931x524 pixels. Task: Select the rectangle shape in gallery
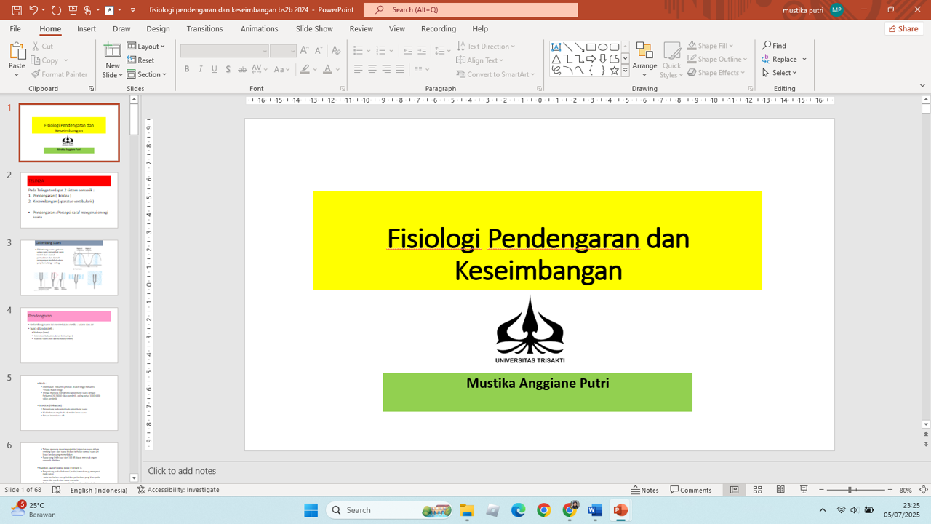click(591, 47)
